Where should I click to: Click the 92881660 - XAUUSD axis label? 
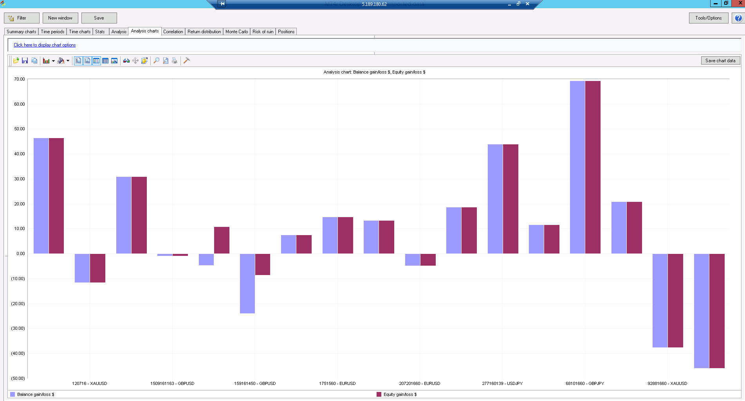pyautogui.click(x=667, y=383)
